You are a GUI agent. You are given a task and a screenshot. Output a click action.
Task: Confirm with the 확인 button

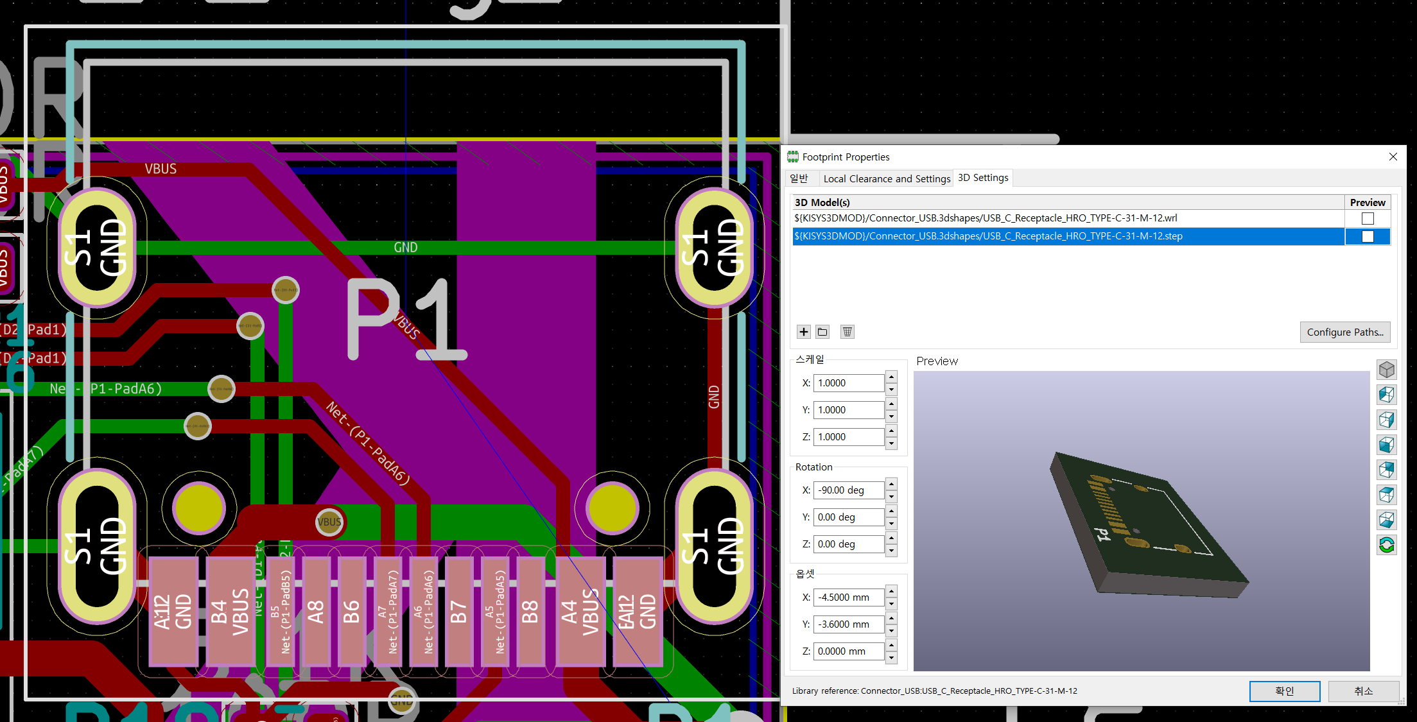pyautogui.click(x=1284, y=691)
